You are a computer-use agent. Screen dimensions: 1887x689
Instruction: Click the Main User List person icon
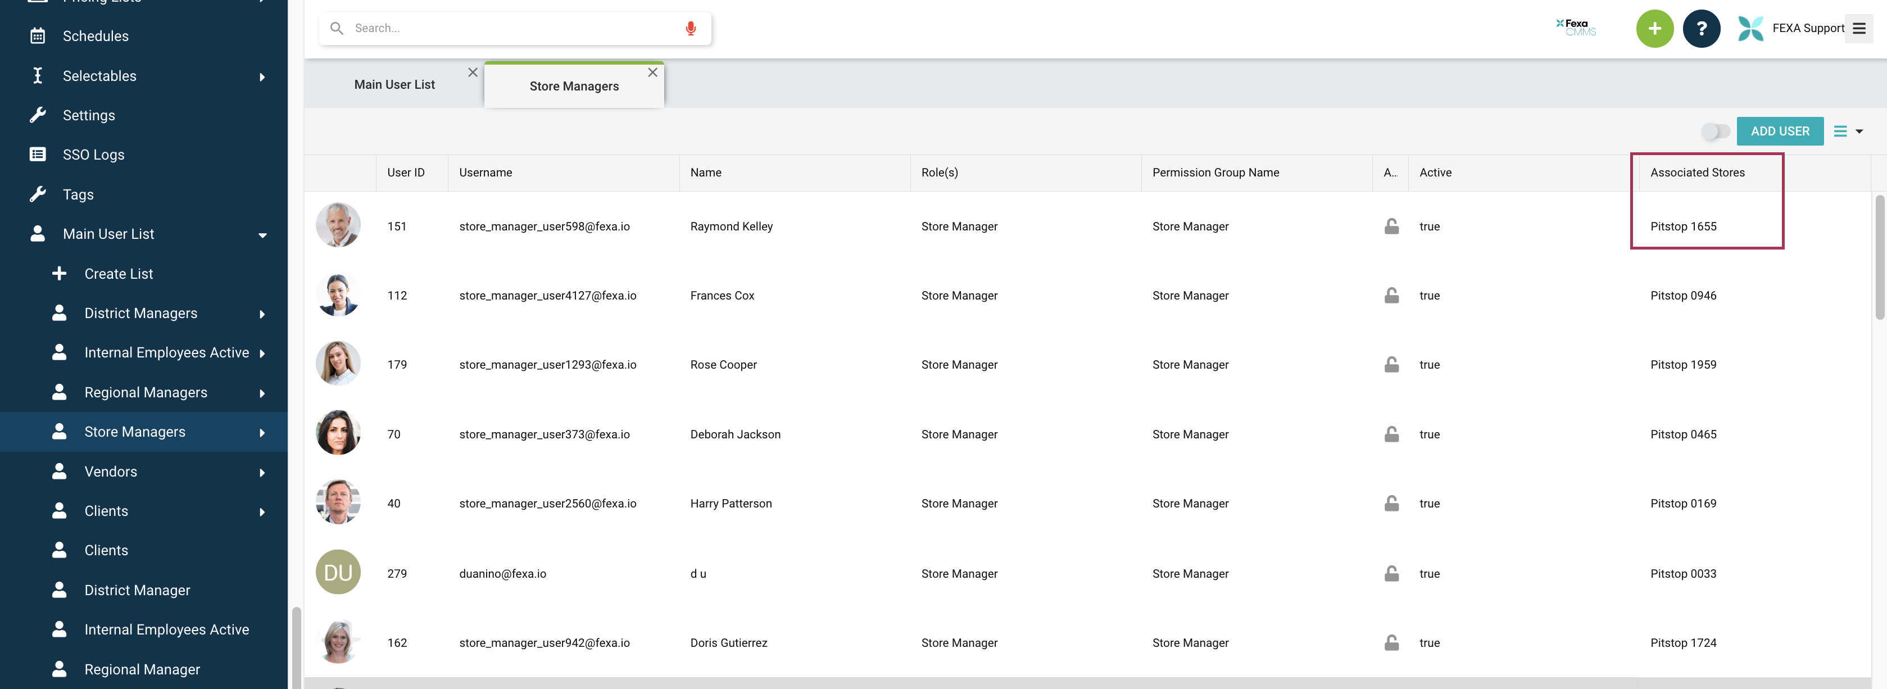coord(38,233)
